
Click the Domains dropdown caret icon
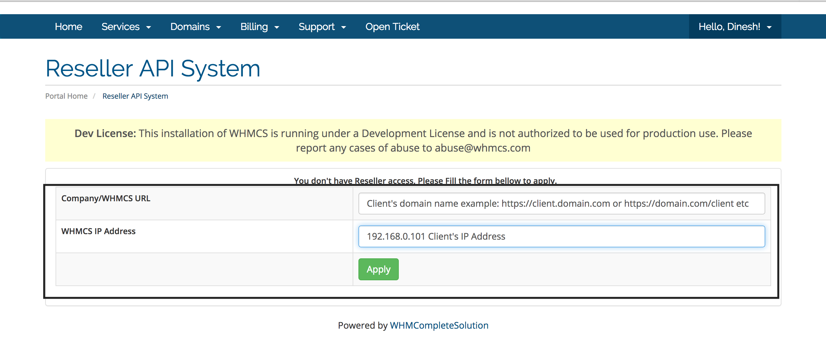click(219, 28)
